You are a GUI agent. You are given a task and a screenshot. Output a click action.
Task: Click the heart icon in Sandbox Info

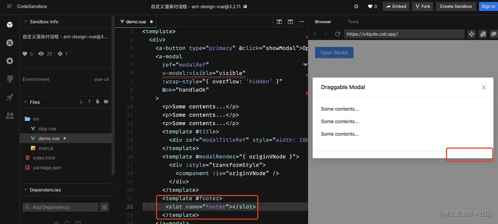pyautogui.click(x=25, y=54)
